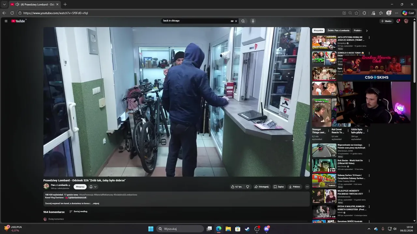Screen dimensions: 417x234
Task: Show hidden system tray icons
Action: 369,229
